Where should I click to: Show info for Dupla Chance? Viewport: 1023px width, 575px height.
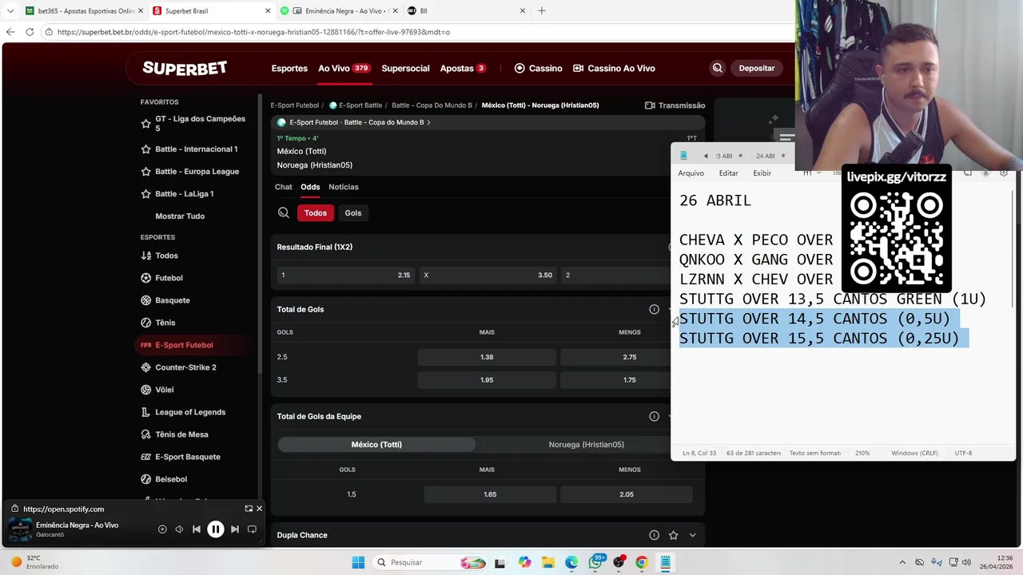[654, 535]
